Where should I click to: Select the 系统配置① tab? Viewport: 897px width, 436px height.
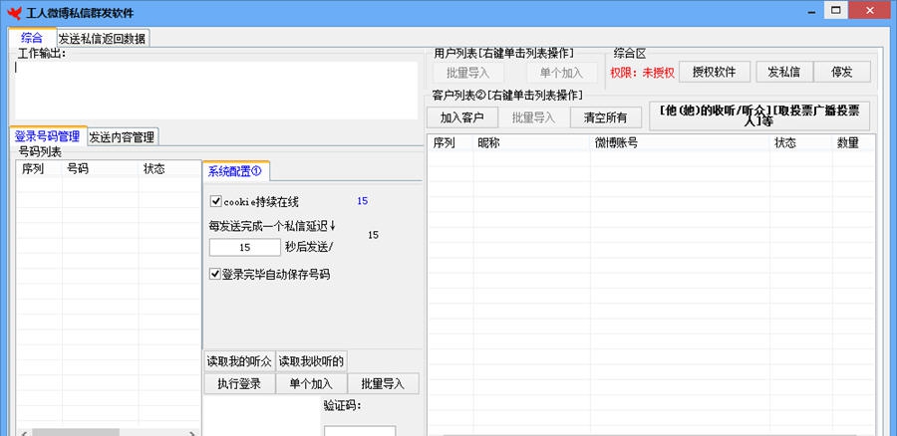[x=234, y=170]
